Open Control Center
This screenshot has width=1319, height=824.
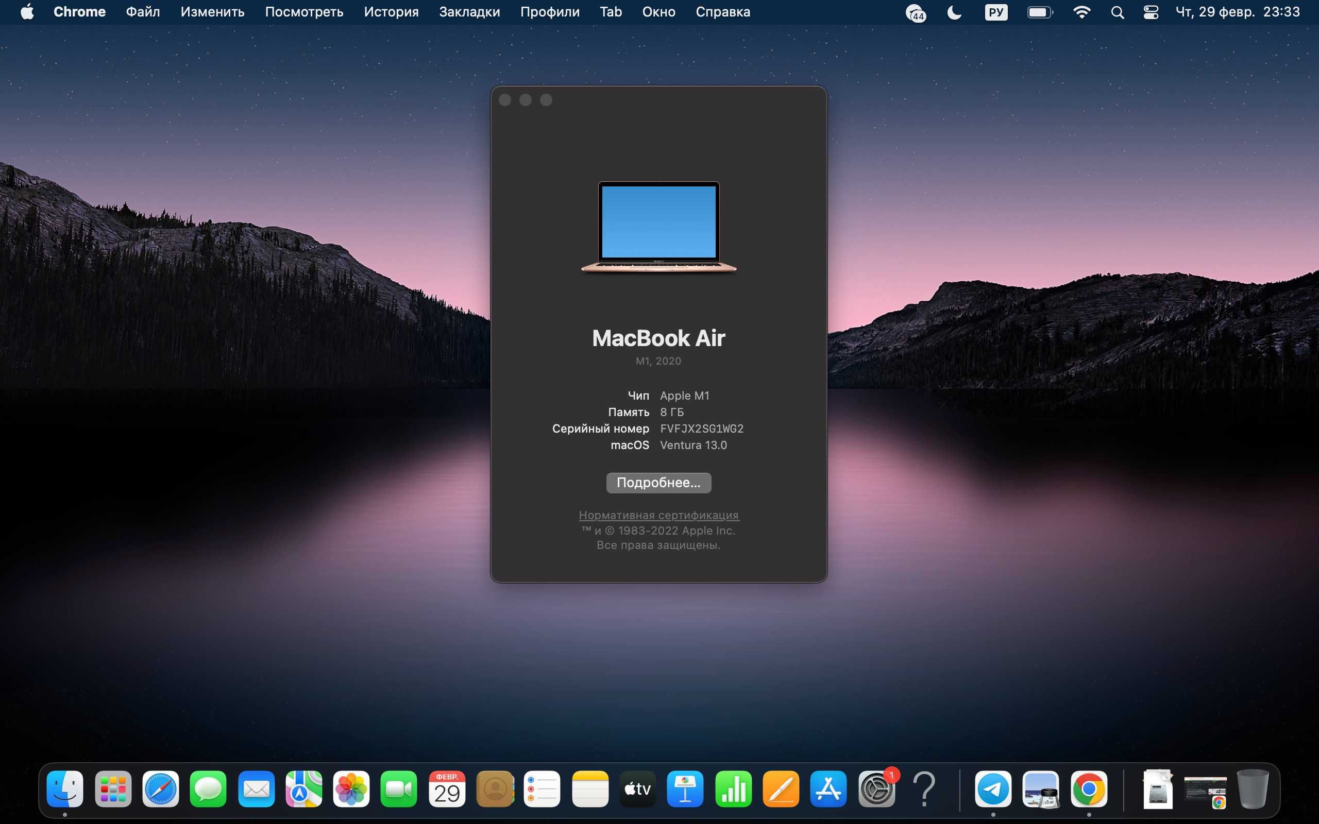1151,12
